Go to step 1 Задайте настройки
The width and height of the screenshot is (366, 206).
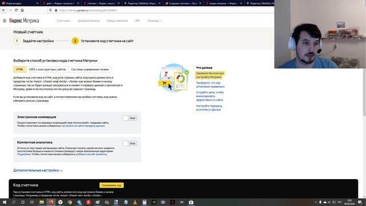pos(34,41)
